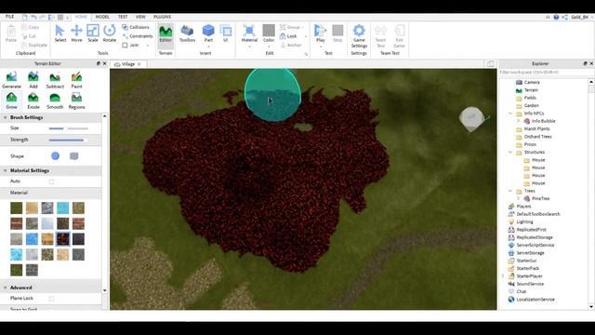Collapse the Brush Settings section
This screenshot has height=335, width=595.
pyautogui.click(x=6, y=118)
